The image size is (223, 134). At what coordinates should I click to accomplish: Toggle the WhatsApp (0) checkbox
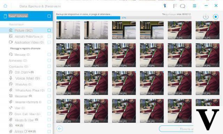point(49,84)
